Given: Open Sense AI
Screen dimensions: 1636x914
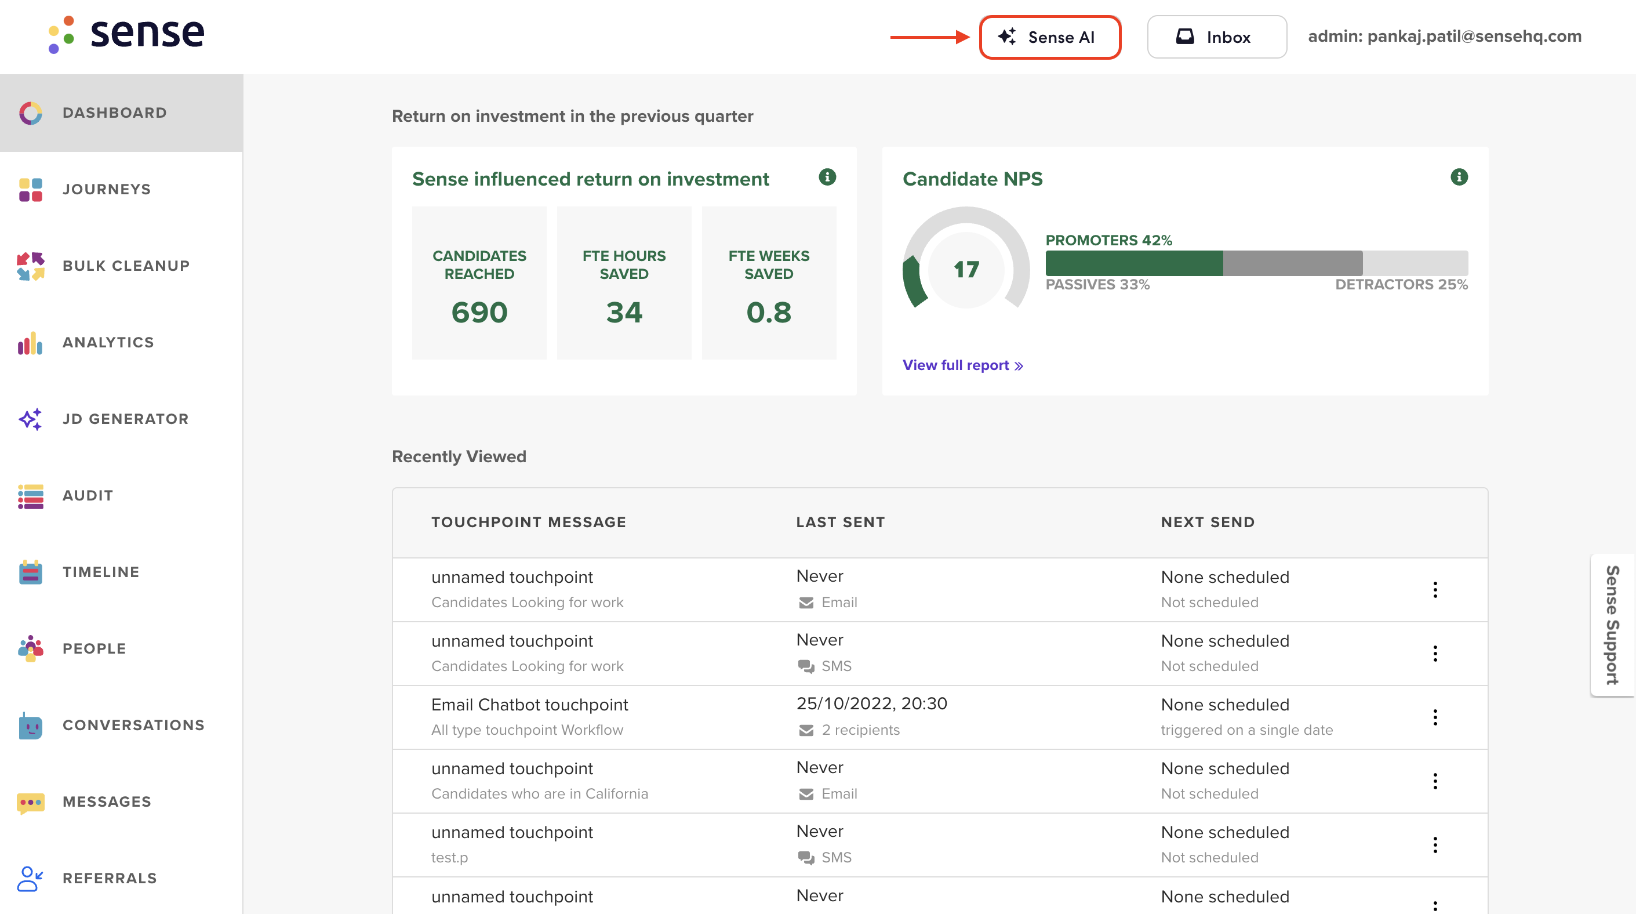Looking at the screenshot, I should (x=1050, y=37).
